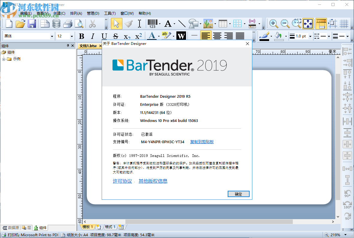Click the 确定 button in the dialog

(x=238, y=194)
